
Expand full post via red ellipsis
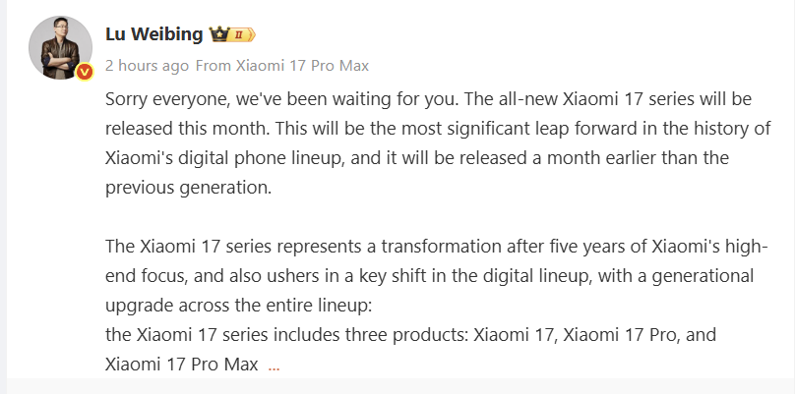[274, 366]
